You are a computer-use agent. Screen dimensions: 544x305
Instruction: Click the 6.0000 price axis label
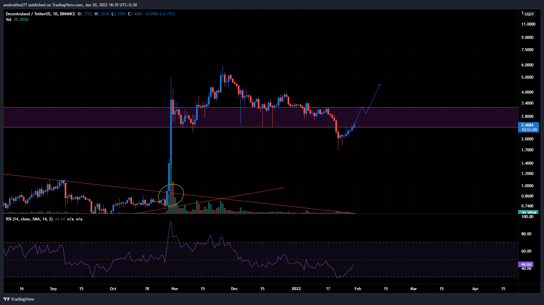click(527, 65)
